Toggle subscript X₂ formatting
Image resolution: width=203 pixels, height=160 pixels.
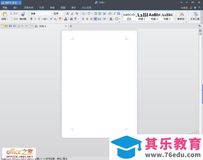click(55, 19)
